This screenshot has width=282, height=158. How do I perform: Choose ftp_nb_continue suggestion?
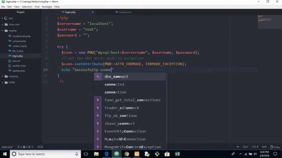[x=130, y=116]
